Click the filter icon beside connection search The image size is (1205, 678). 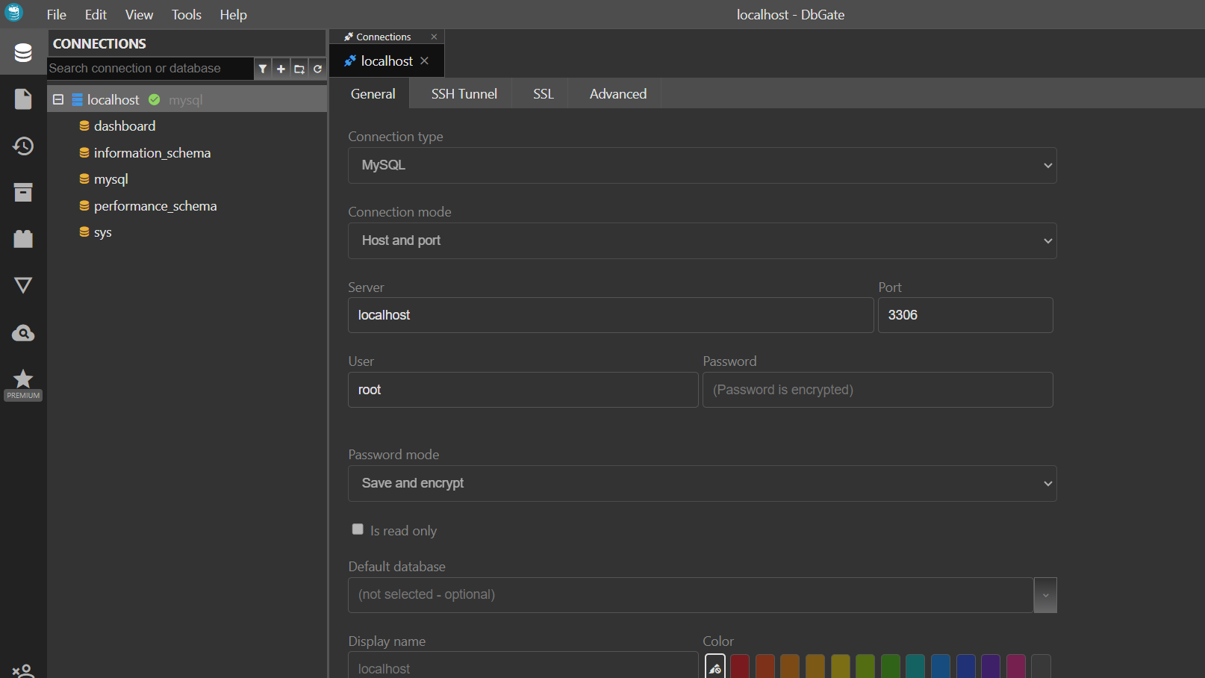click(263, 69)
